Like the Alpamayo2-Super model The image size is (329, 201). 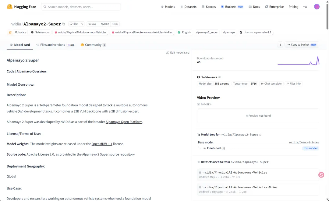click(74, 24)
